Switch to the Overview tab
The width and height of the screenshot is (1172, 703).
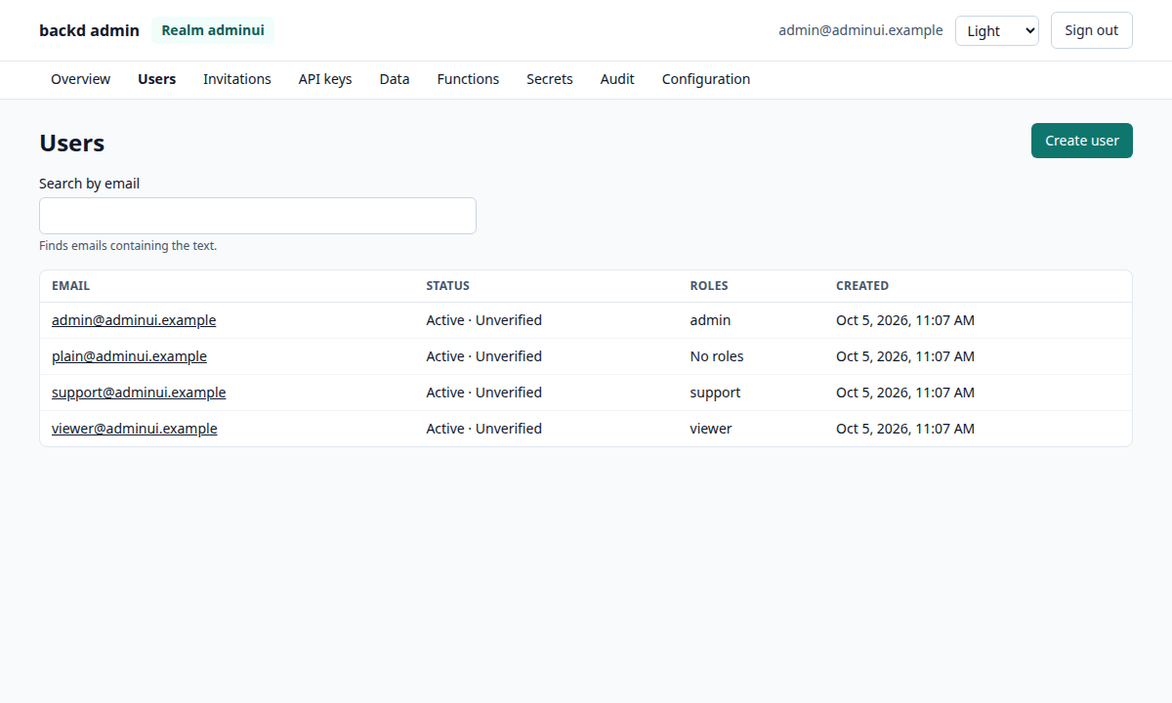(x=80, y=79)
